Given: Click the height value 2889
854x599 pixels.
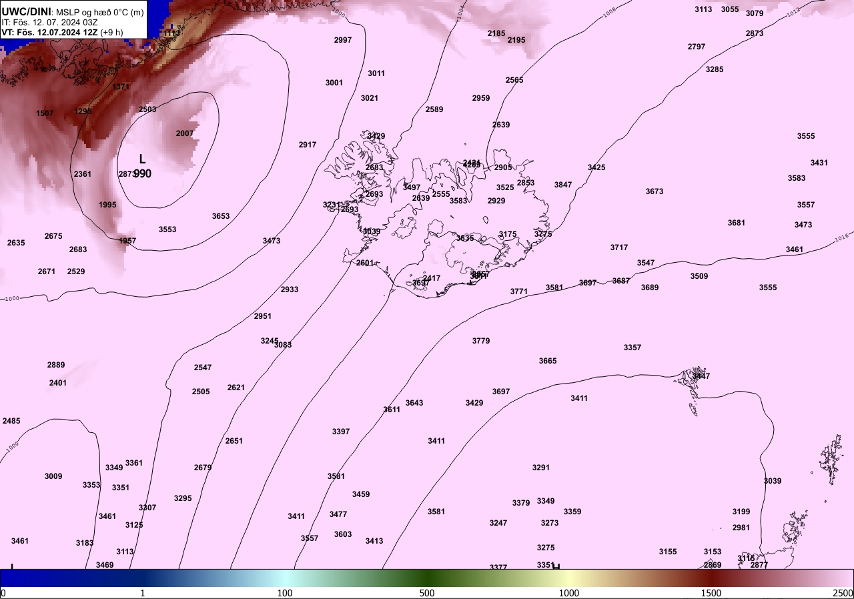Looking at the screenshot, I should click(56, 365).
